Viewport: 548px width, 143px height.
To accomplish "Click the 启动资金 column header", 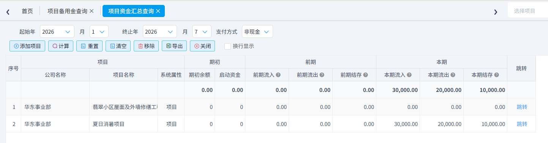I will pos(230,75).
